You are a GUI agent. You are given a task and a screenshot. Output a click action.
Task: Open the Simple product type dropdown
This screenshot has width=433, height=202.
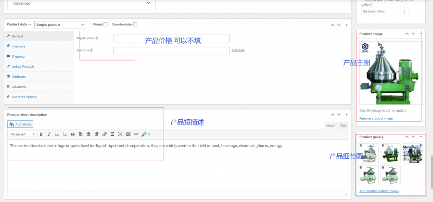(x=60, y=25)
